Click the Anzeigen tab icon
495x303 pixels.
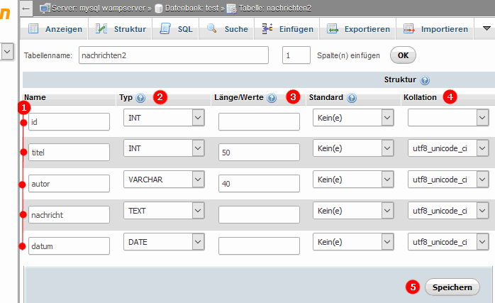[x=33, y=28]
